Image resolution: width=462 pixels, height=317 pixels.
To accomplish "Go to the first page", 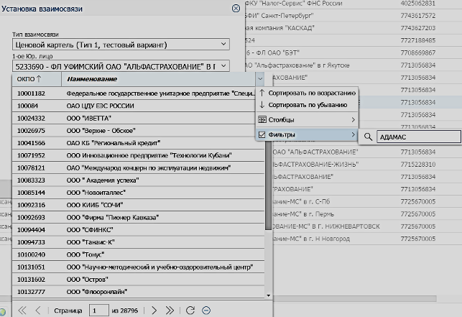I will point(22,311).
